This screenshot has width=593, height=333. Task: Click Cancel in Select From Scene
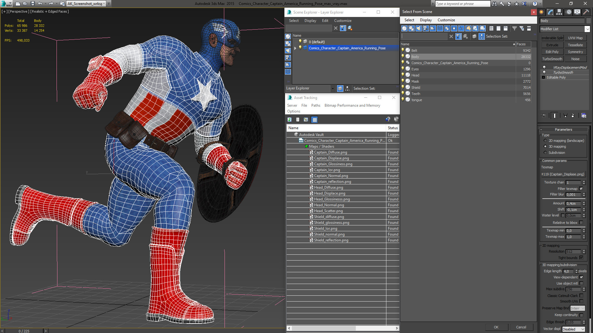[x=521, y=327]
